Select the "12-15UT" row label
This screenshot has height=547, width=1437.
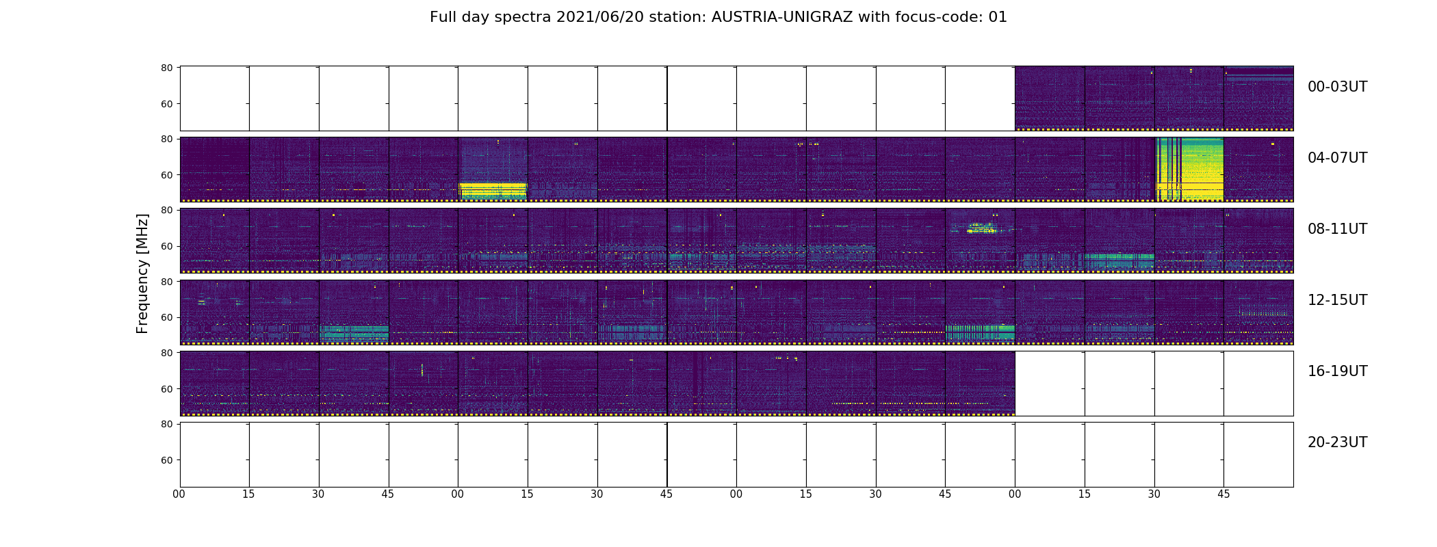click(x=1337, y=300)
